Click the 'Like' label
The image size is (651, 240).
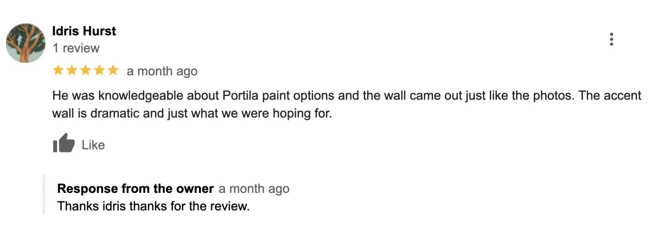pos(93,145)
